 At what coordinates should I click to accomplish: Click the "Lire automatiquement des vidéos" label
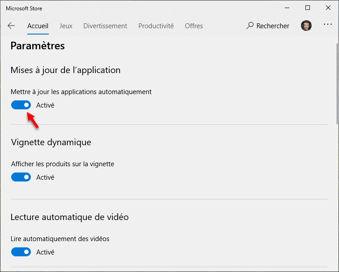coord(60,238)
